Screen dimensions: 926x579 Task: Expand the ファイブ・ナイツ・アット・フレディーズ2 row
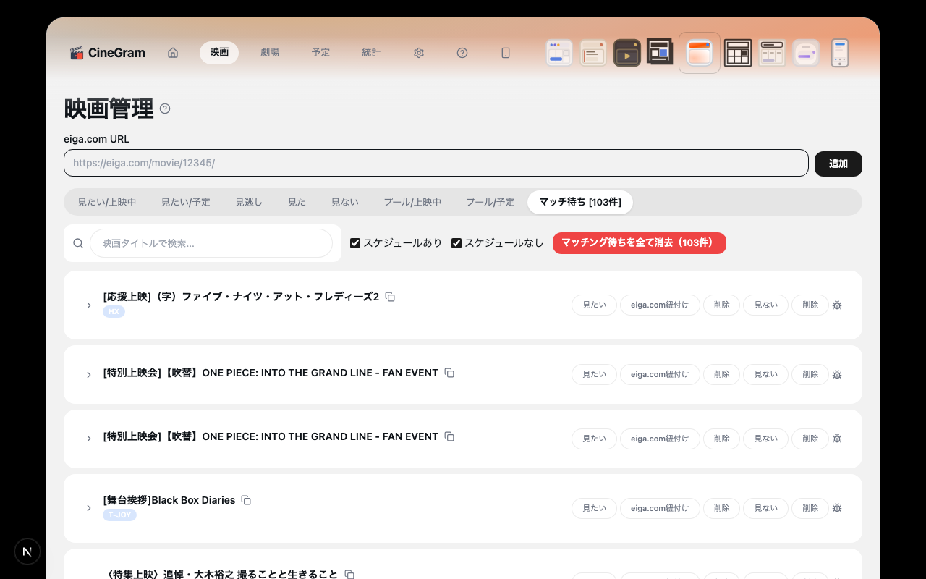(89, 305)
